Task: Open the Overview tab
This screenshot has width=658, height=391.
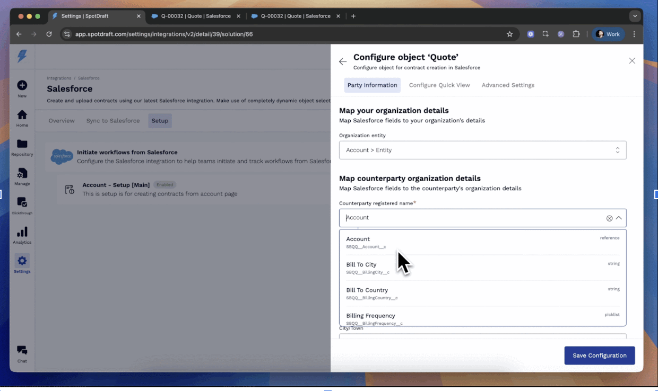Action: pos(62,121)
